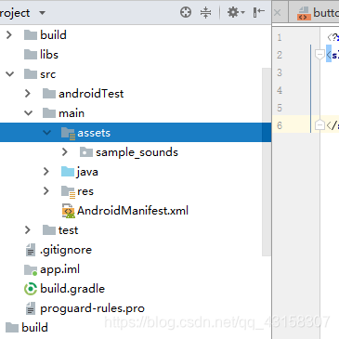
Task: Click the sample_sounds folder icon
Action: (86, 152)
